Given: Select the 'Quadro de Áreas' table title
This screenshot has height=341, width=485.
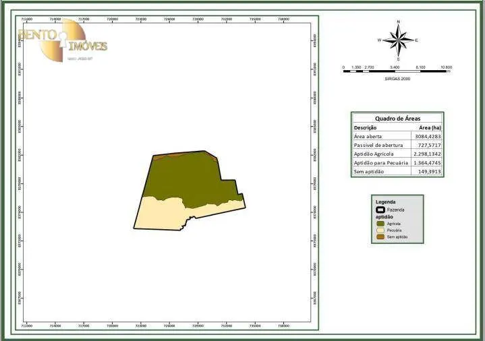Looking at the screenshot, I should [397, 119].
